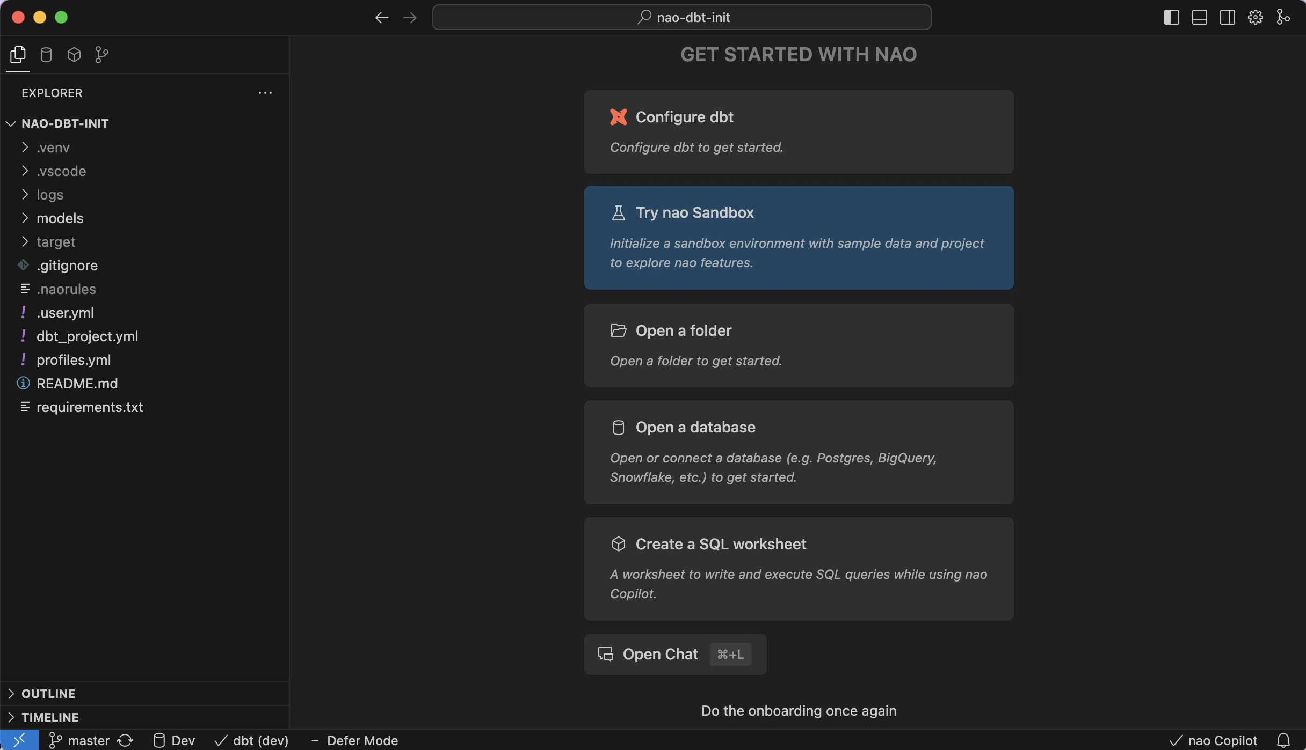Expand the models folder
Viewport: 1306px width, 750px height.
click(145, 218)
